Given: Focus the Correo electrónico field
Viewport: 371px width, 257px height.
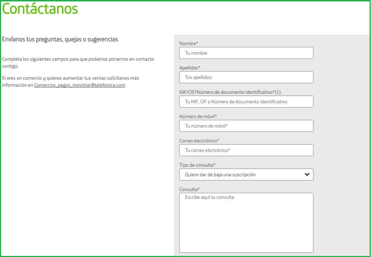Looking at the screenshot, I should tap(246, 150).
